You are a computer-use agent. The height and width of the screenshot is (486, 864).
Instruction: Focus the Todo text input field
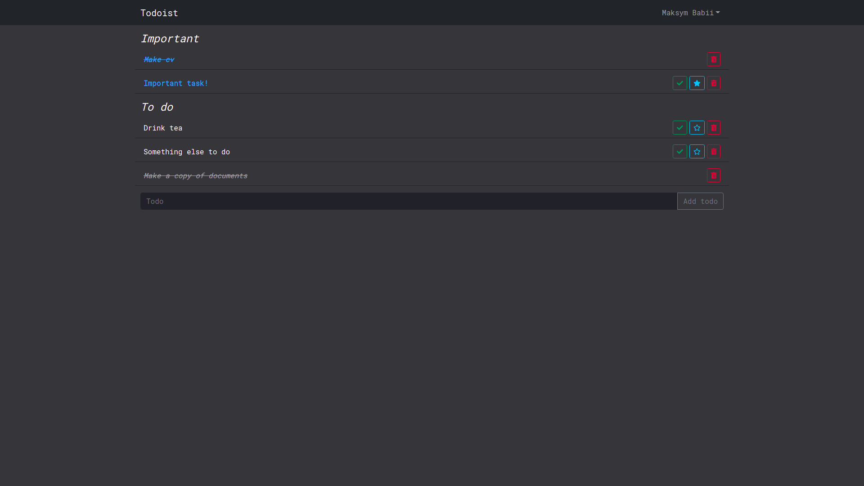click(408, 201)
